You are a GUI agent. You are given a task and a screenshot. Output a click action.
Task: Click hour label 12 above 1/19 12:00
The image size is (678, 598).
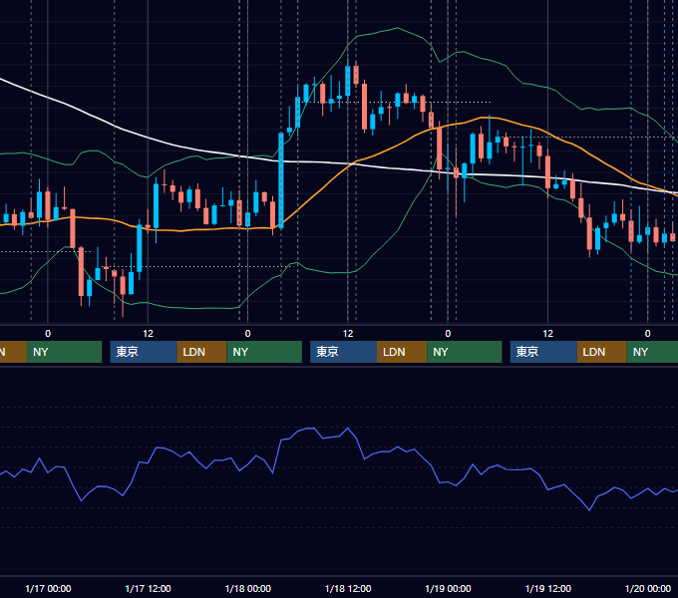click(547, 334)
